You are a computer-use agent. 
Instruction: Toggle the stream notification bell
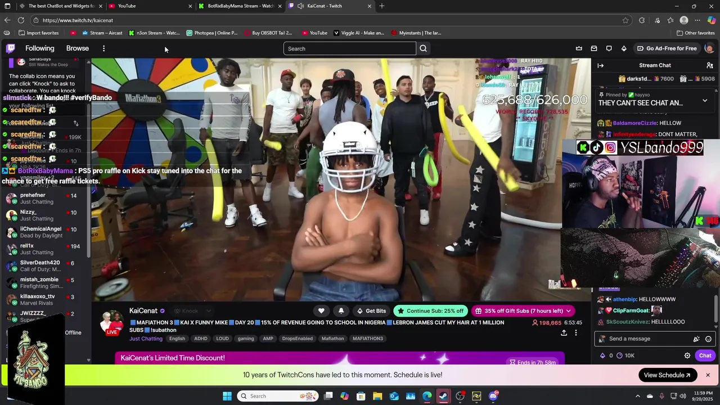[x=341, y=310]
